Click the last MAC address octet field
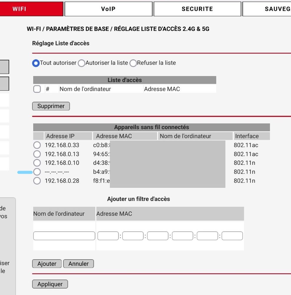291x295 pixels. 232,236
